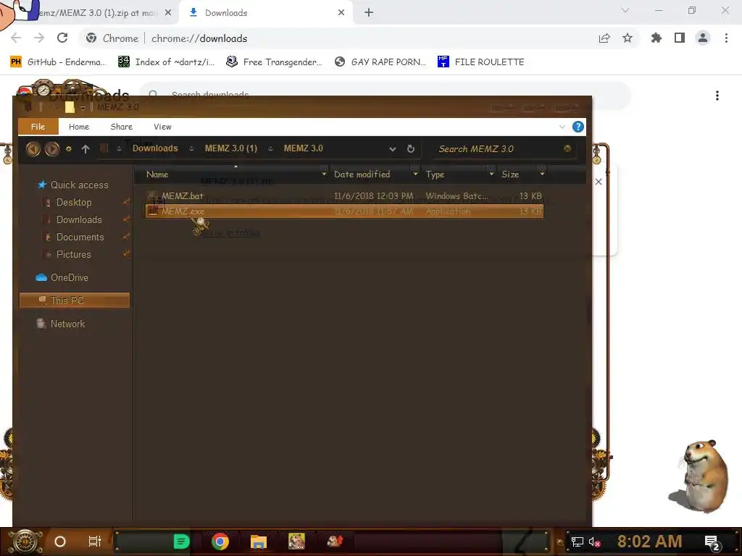Sort by Date modified column

tap(362, 174)
